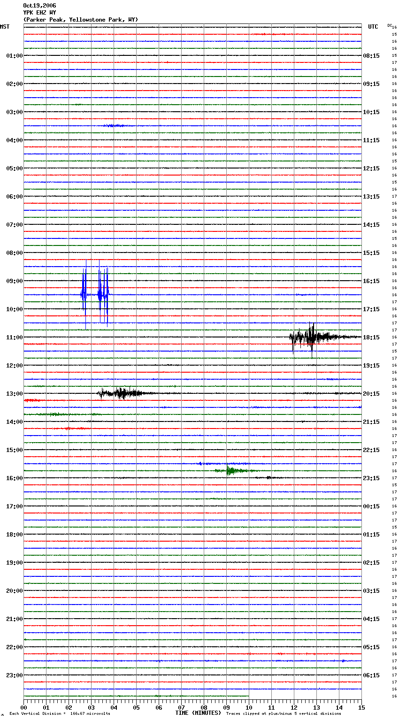The width and height of the screenshot is (399, 720).
Task: Click the 06:15 UTC time label
Action: click(x=371, y=675)
